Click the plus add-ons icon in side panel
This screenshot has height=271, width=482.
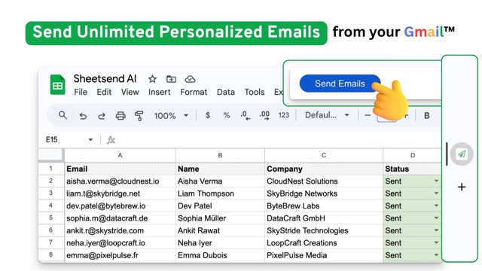tap(462, 187)
